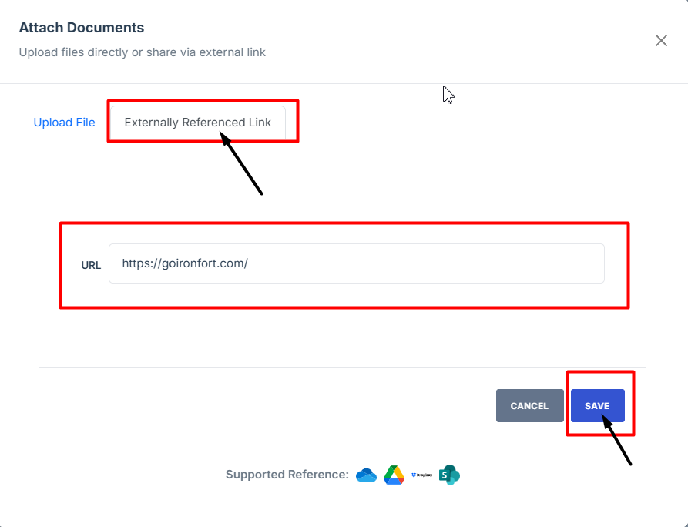Focus the URL field containing goironfort.com
This screenshot has width=688, height=527.
click(356, 263)
